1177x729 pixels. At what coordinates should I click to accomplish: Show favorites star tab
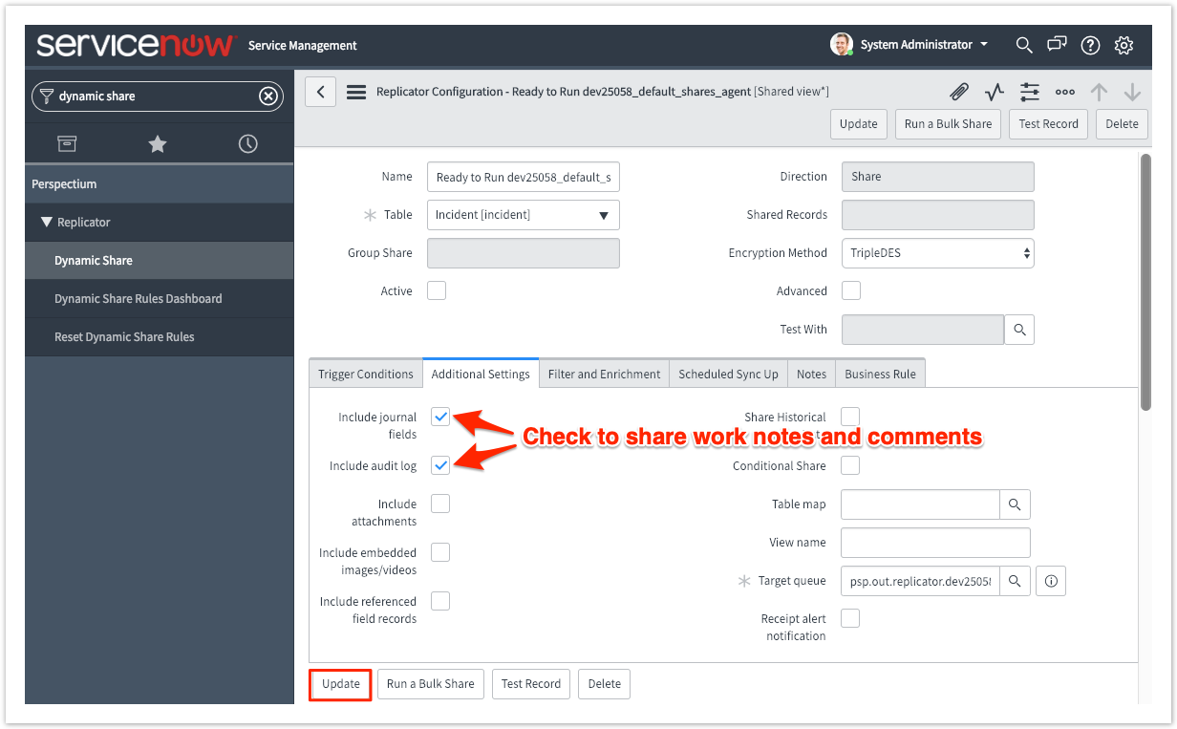click(x=158, y=143)
